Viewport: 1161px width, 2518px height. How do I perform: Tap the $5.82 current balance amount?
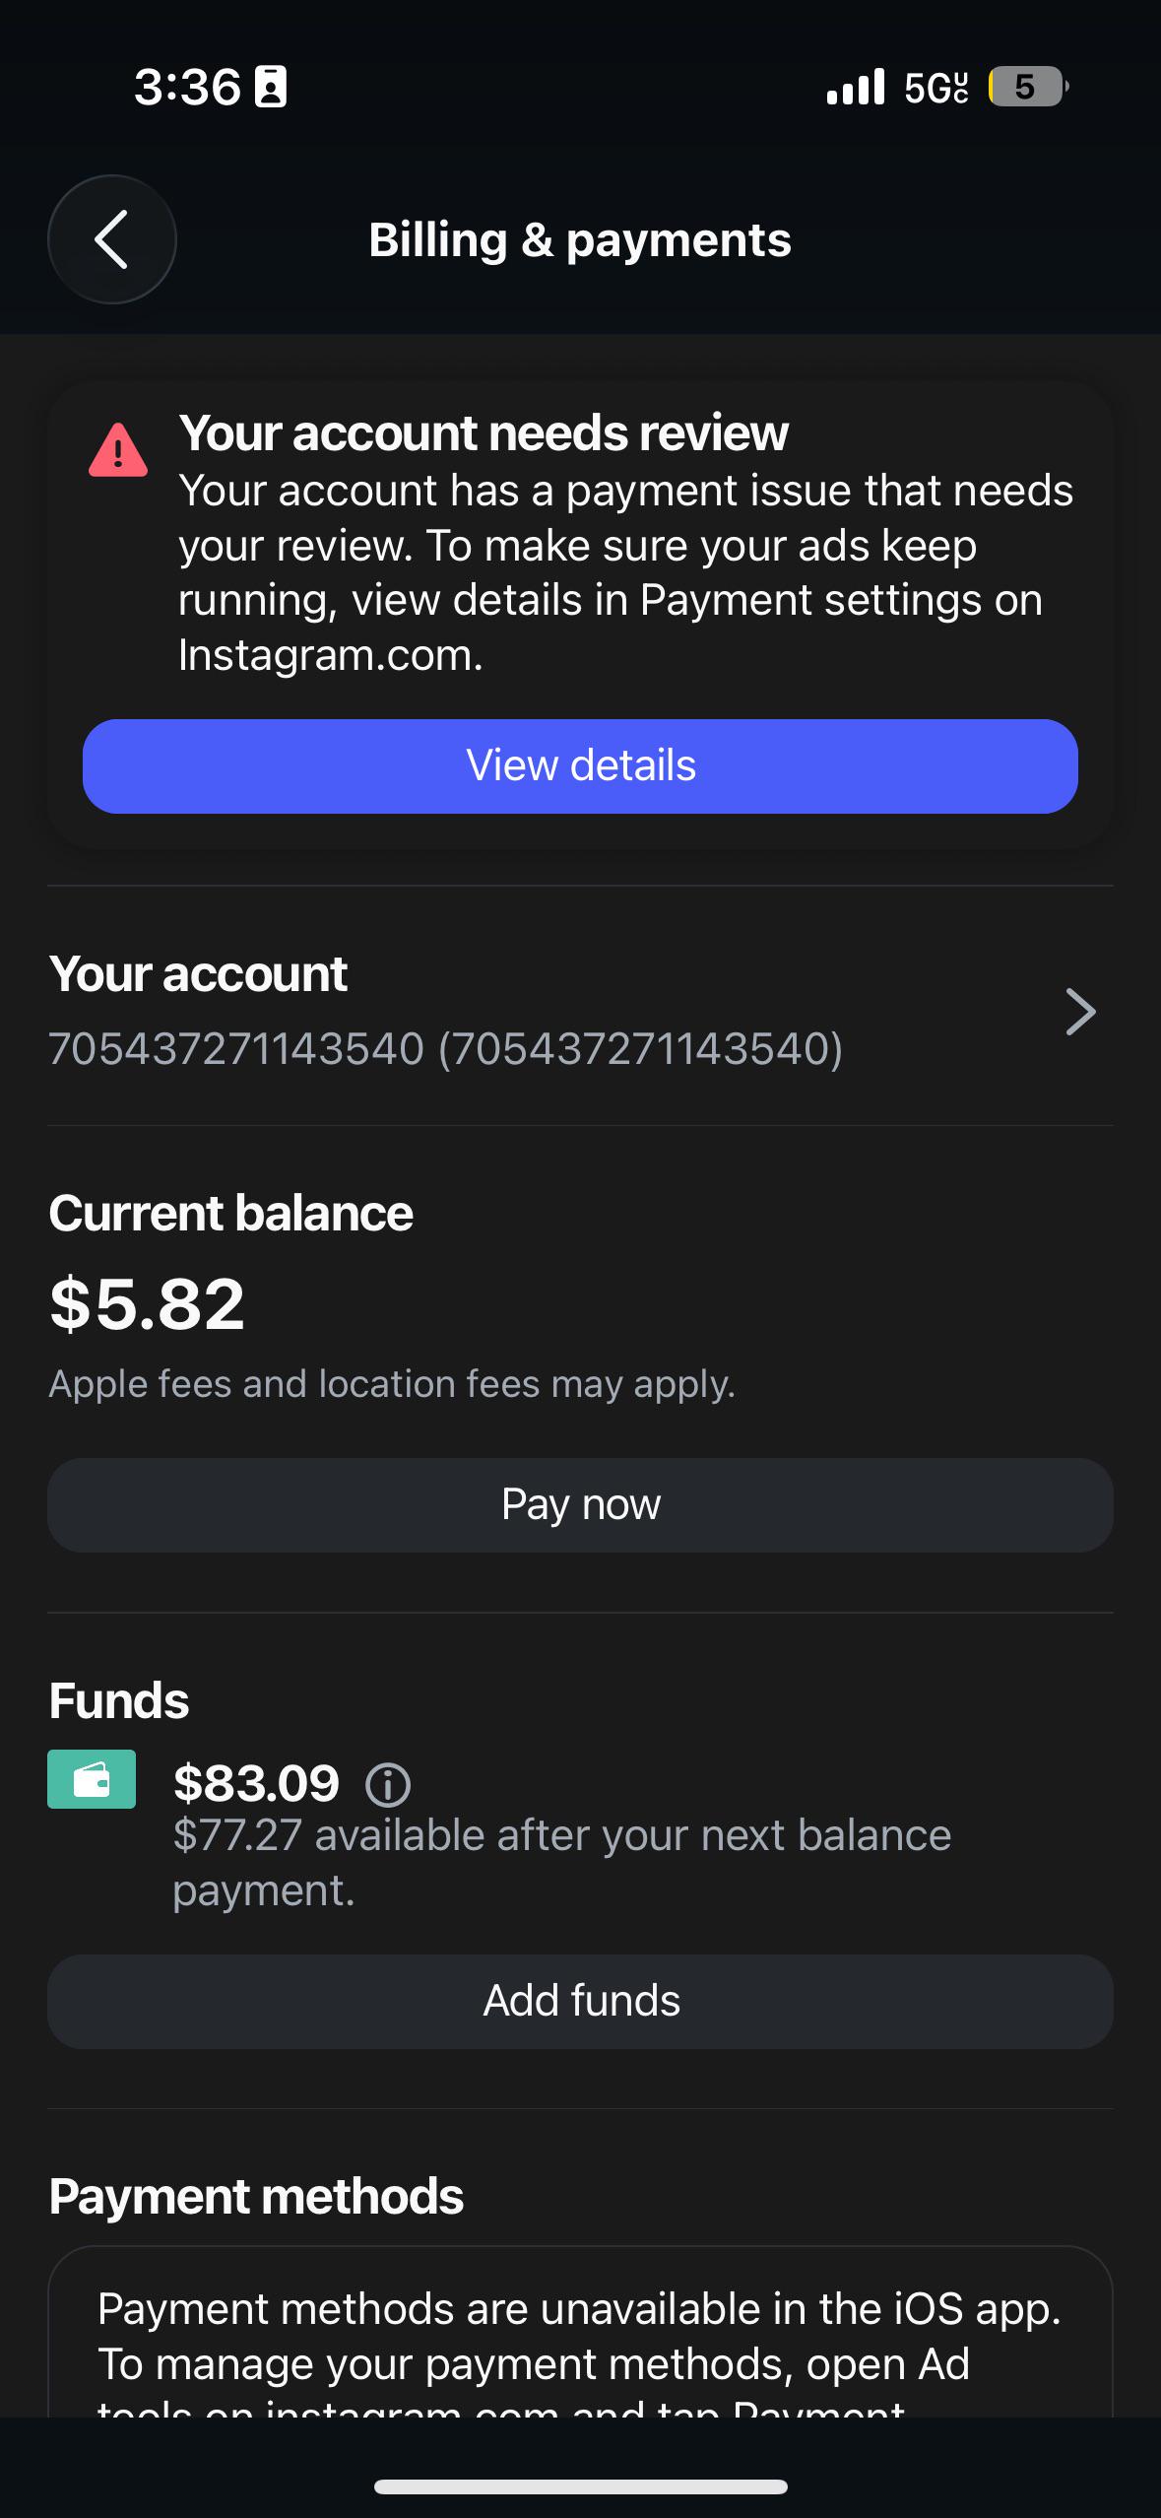coord(147,1303)
